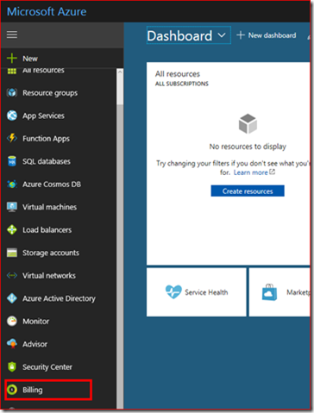The image size is (314, 413).
Task: Select Advisor text label
Action: coord(35,344)
